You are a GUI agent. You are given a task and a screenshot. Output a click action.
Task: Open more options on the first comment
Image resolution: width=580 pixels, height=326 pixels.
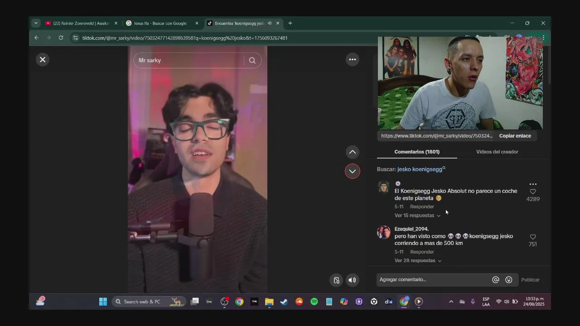[533, 184]
